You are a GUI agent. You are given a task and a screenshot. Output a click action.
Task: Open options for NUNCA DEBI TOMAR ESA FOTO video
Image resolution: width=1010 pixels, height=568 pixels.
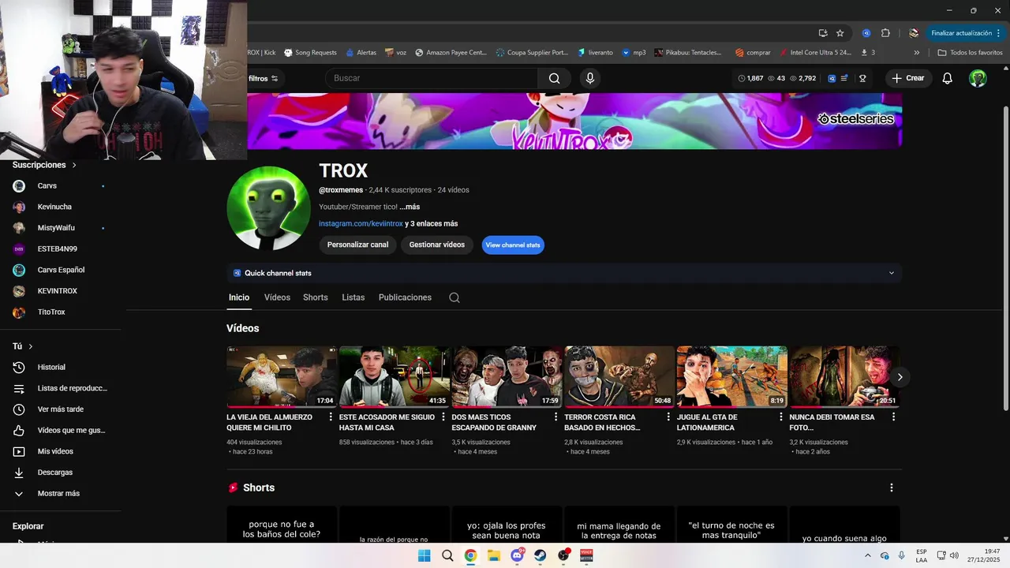[x=893, y=417]
